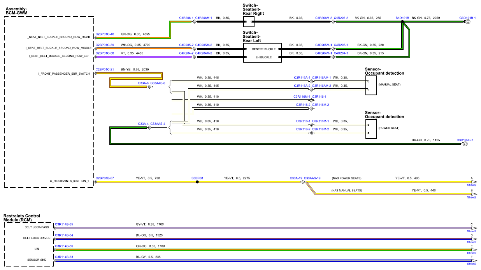
Task: Open connector link C33A-6
Action: pyautogui.click(x=144, y=83)
